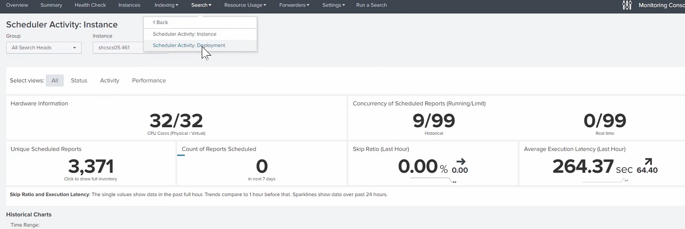The image size is (685, 229).
Task: Click the 3,371 unique scheduled reports value
Action: [91, 166]
